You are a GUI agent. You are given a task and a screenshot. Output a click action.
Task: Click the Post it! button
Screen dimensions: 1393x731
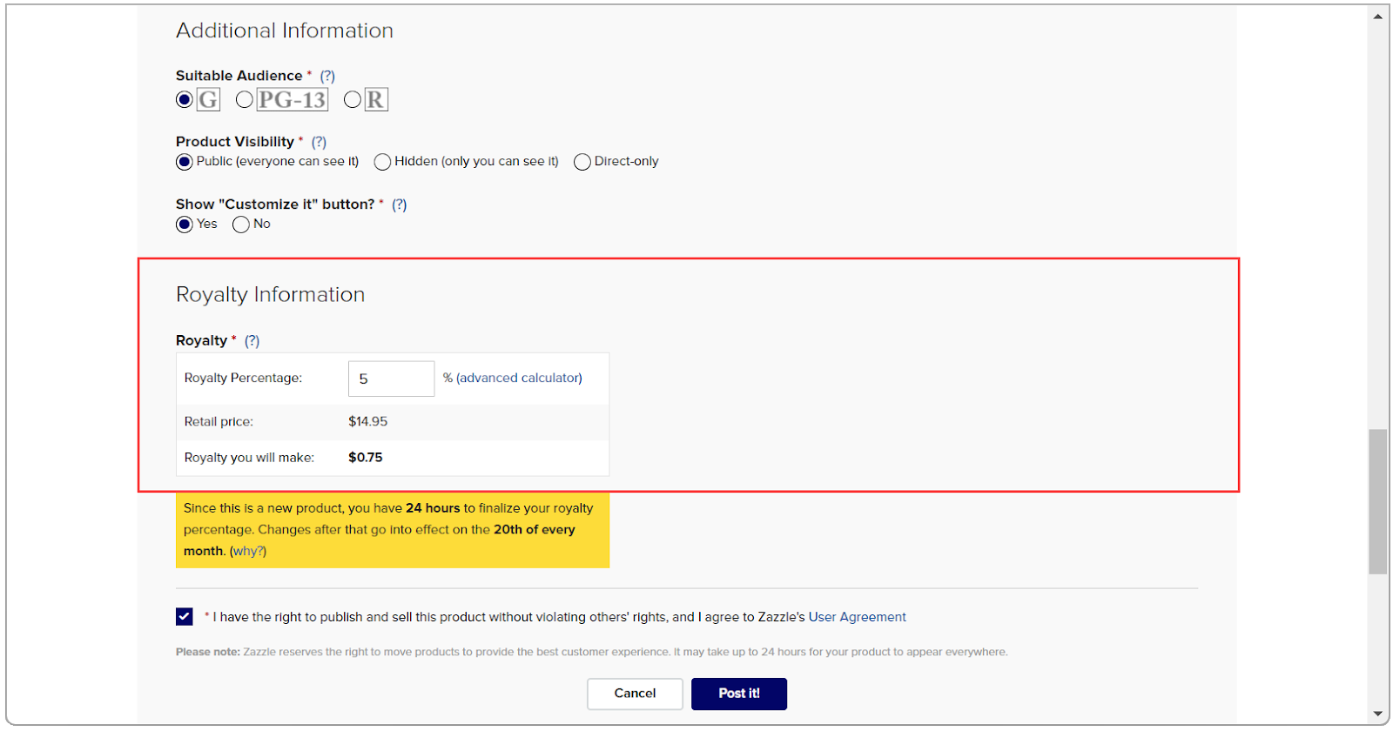click(739, 694)
